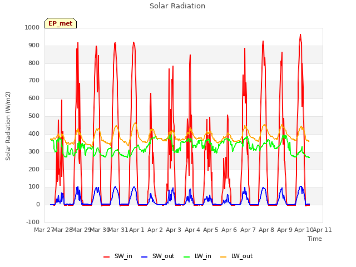Click the red SW_in legend marker
Image resolution: width=356 pixels, height=267 pixels.
(106, 257)
